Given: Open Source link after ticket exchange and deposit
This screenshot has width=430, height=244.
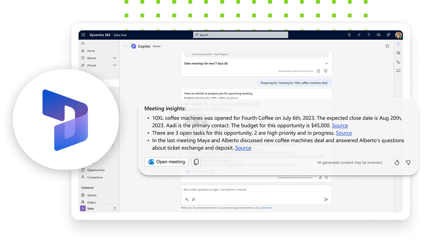Looking at the screenshot, I should click(x=243, y=148).
